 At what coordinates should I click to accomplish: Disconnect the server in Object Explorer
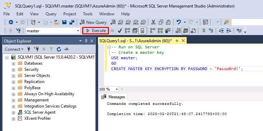36,49
